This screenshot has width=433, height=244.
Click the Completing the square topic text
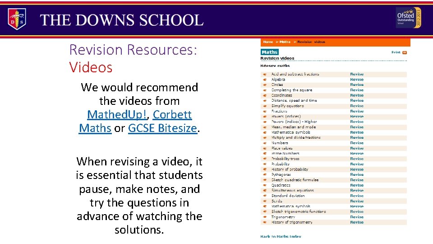coord(292,90)
